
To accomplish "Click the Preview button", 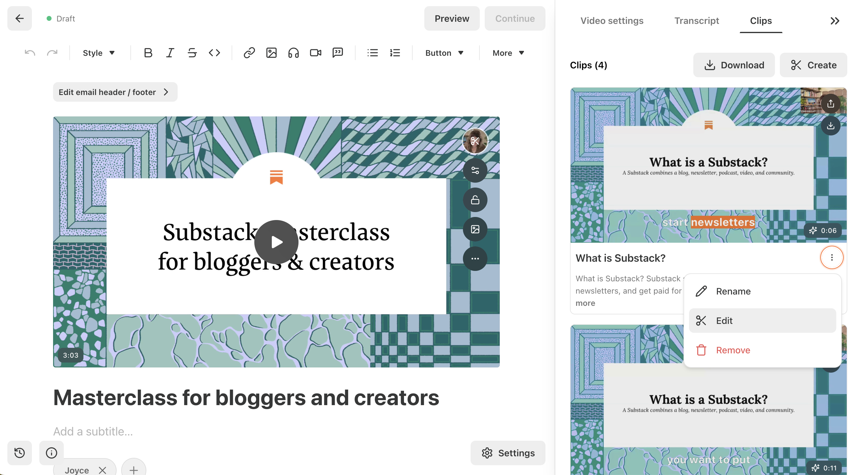I will click(x=452, y=18).
